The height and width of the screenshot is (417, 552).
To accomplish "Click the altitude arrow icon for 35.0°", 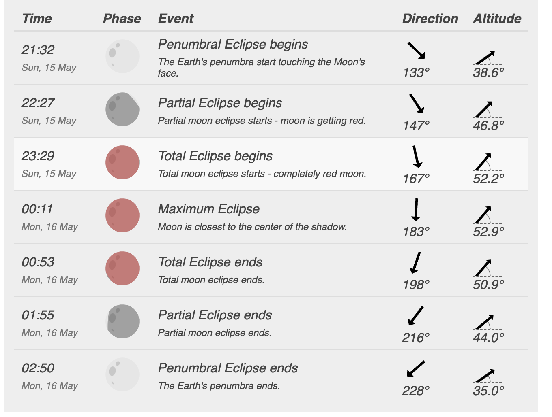I will (487, 376).
